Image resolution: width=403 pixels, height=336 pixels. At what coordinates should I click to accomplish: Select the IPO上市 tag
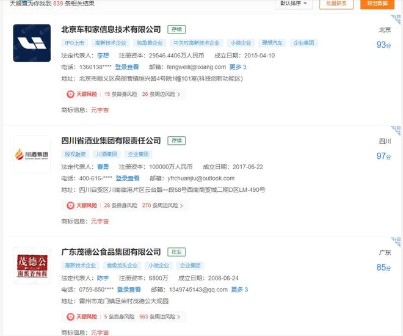tap(76, 43)
